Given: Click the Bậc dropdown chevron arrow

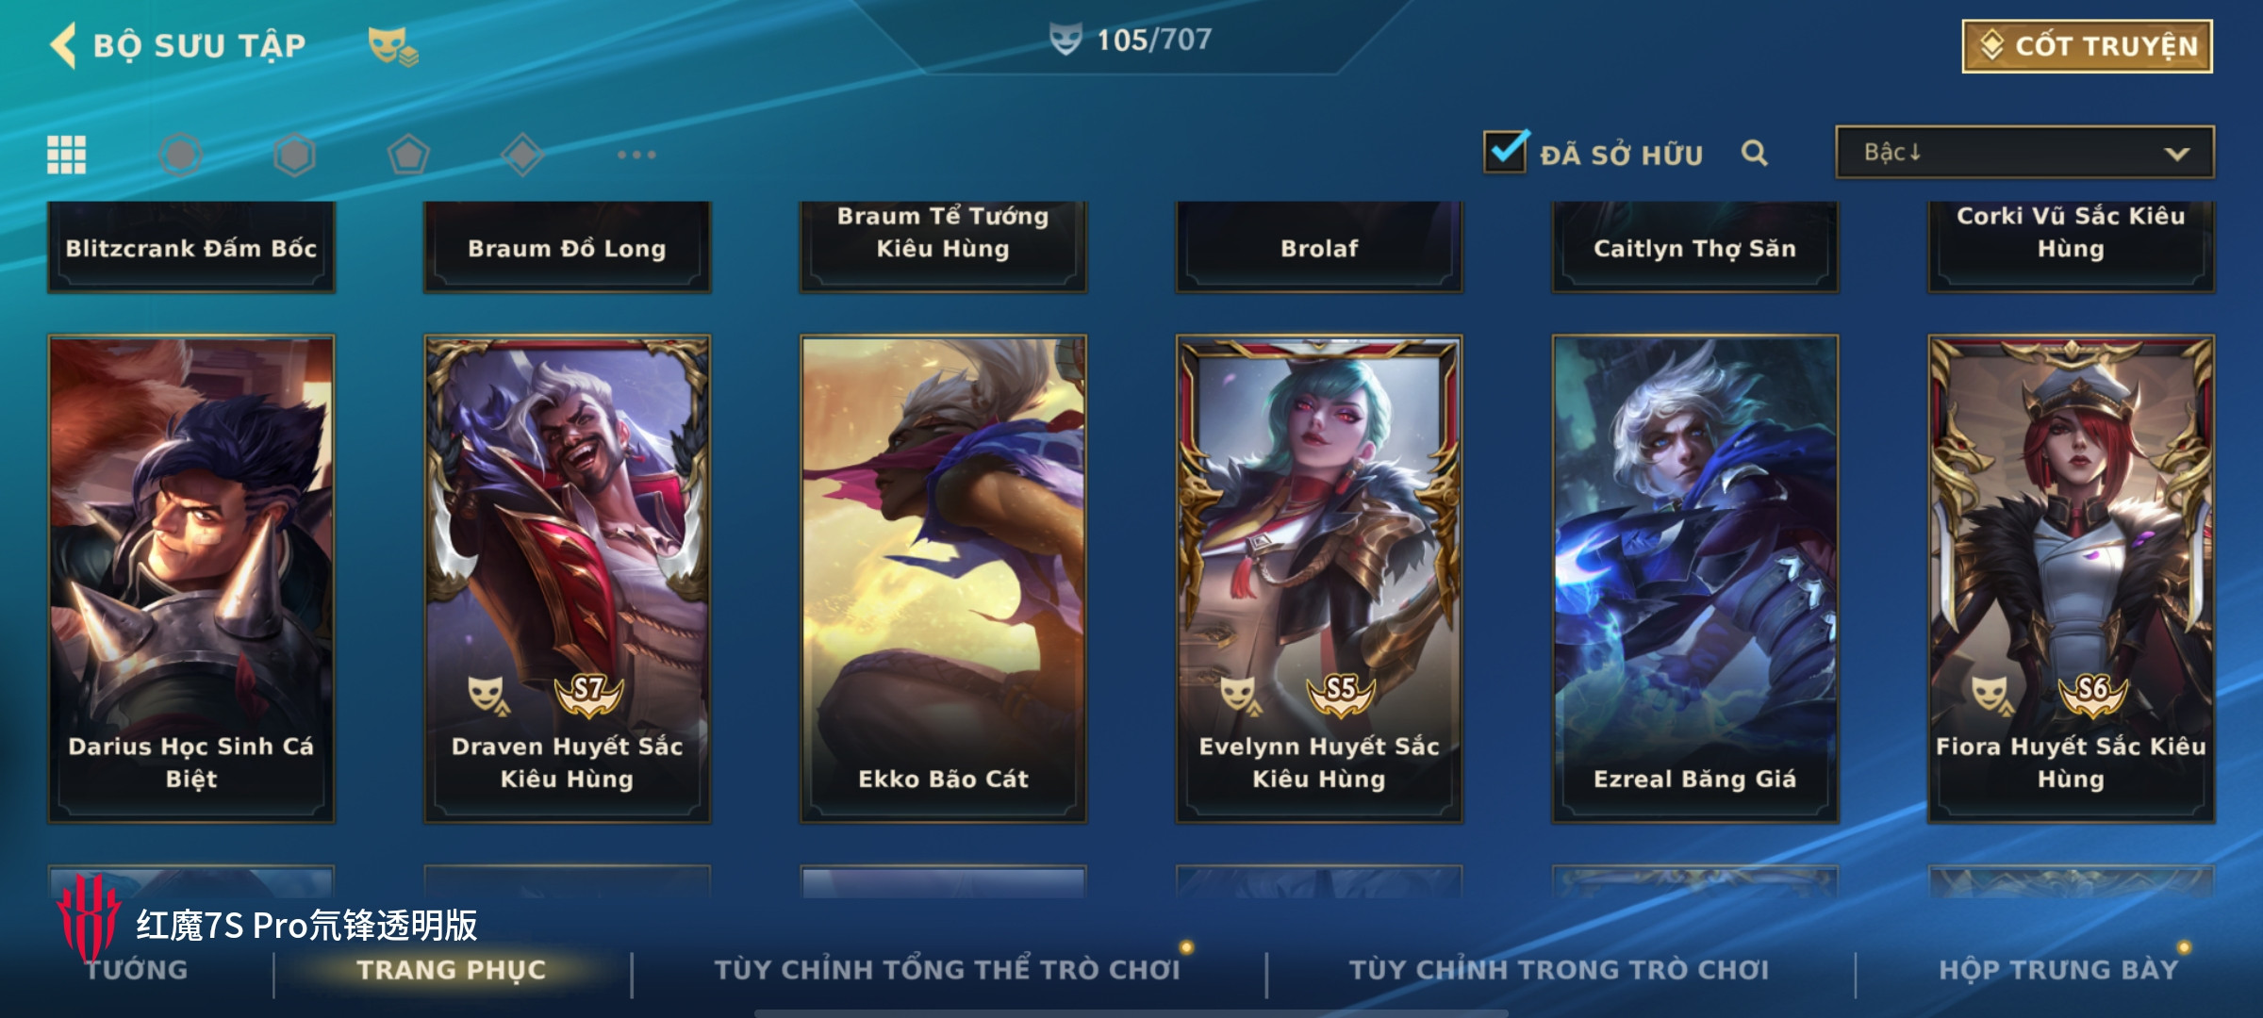Looking at the screenshot, I should (x=2176, y=154).
